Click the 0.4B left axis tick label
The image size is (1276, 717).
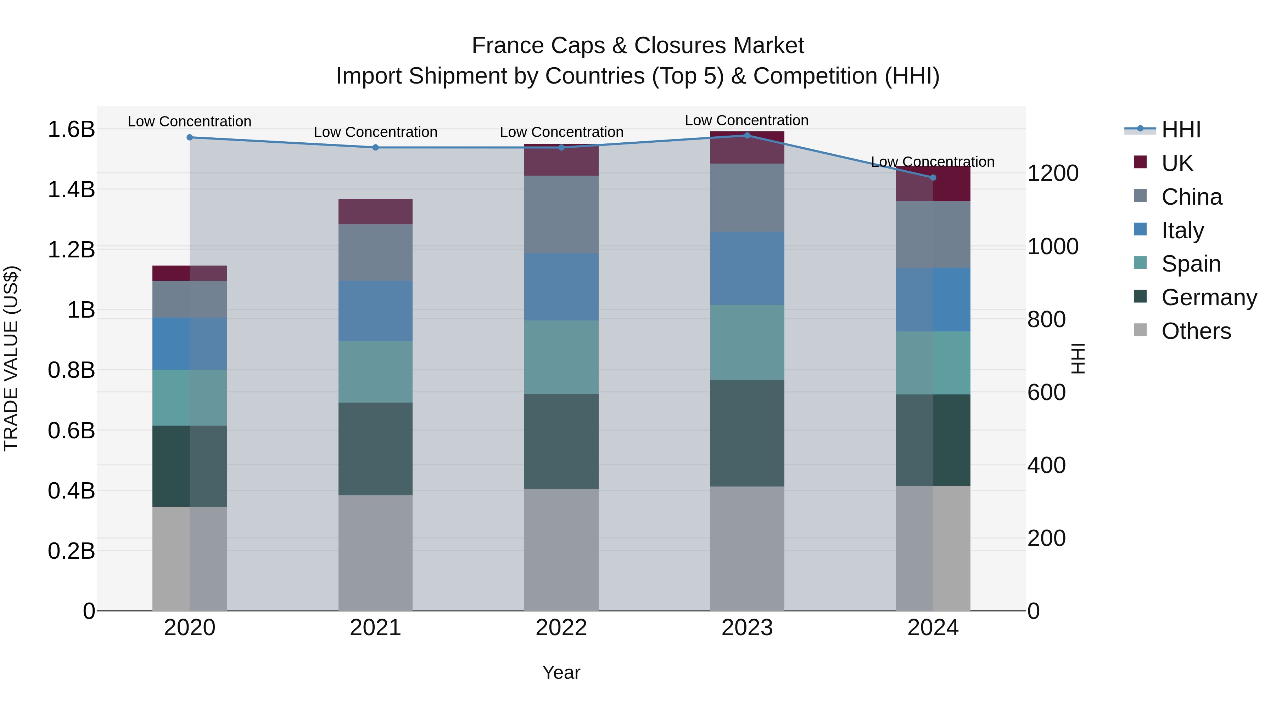[x=71, y=490]
